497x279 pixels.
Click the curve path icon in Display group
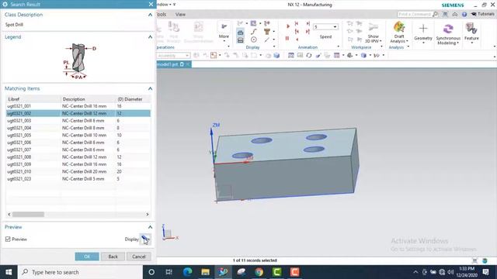tap(254, 31)
